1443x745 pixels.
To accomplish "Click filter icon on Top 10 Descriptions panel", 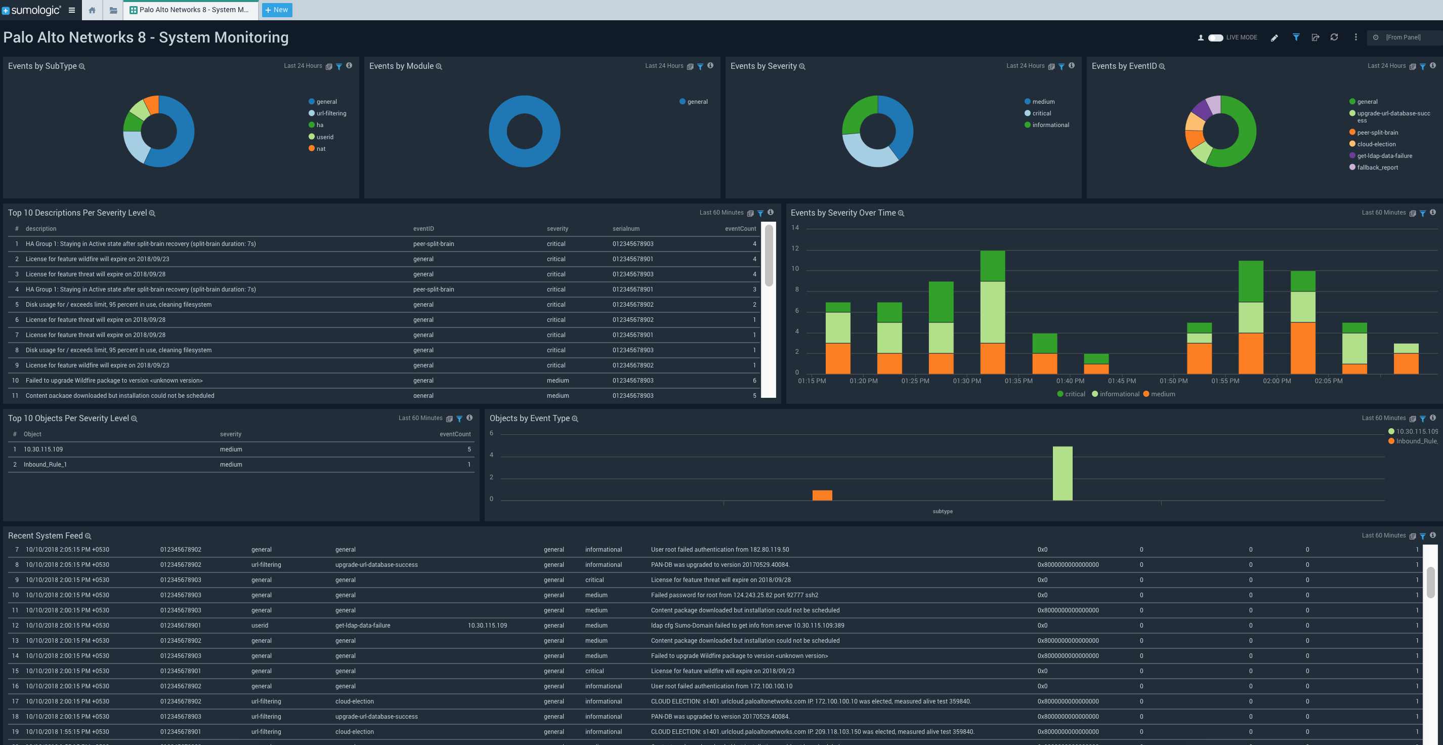I will pos(761,214).
